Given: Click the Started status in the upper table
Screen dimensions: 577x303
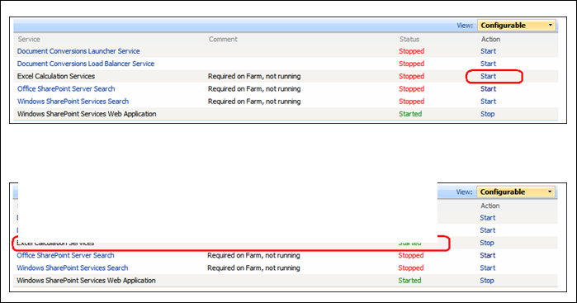Looking at the screenshot, I should click(x=410, y=114).
